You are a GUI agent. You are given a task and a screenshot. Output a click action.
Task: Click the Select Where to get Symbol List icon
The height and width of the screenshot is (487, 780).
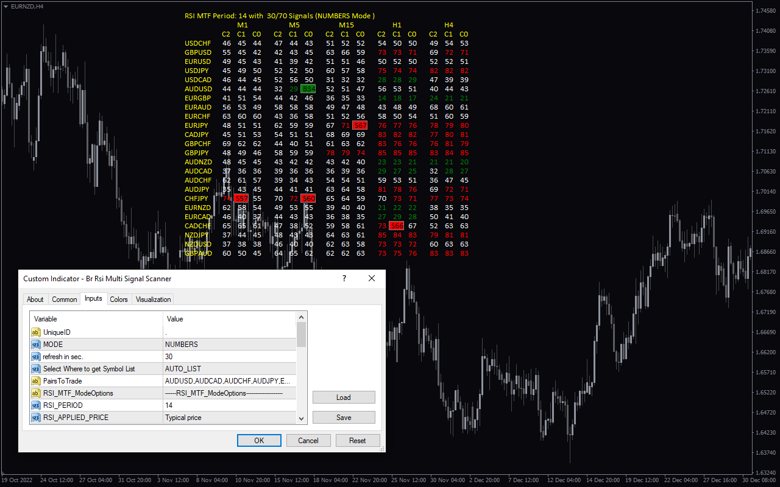tap(36, 369)
